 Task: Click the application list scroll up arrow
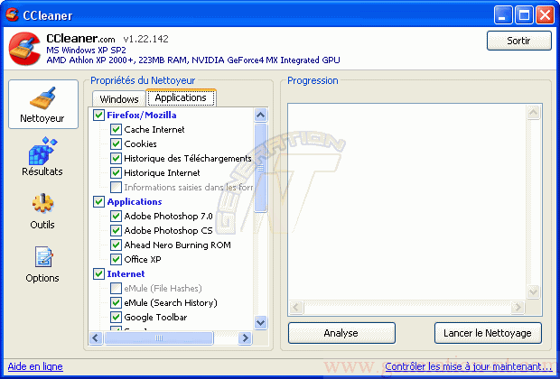coord(261,116)
